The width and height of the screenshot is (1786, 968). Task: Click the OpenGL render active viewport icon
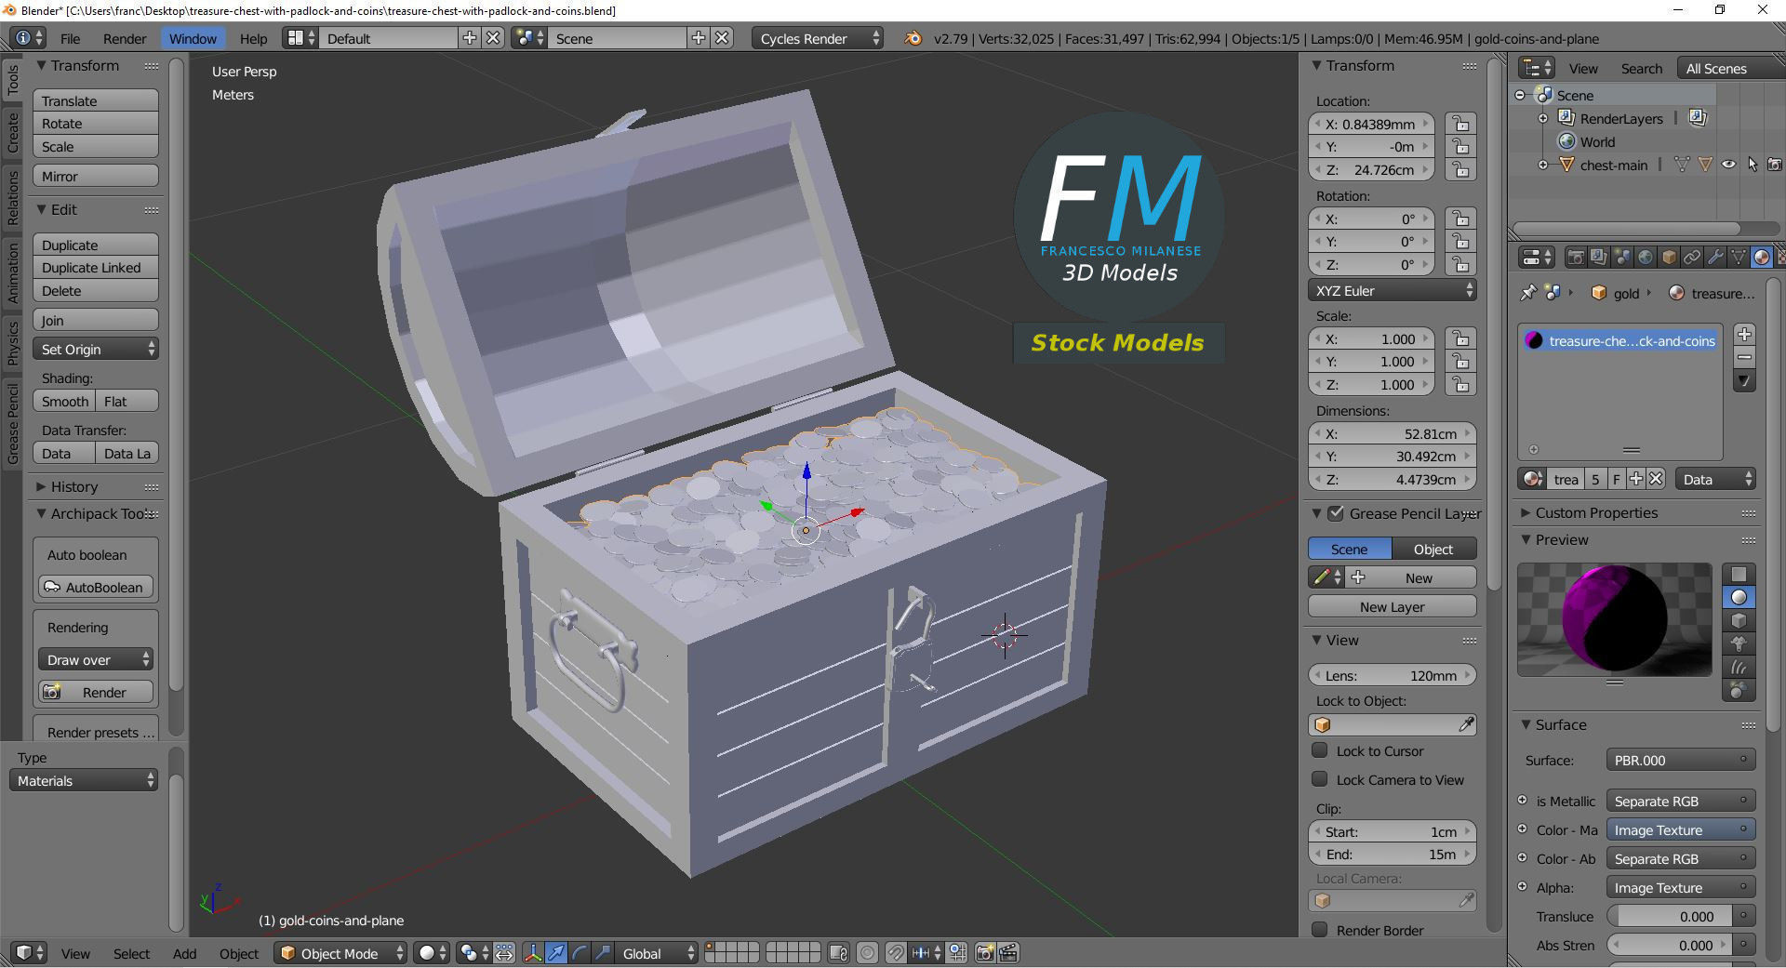tap(985, 953)
